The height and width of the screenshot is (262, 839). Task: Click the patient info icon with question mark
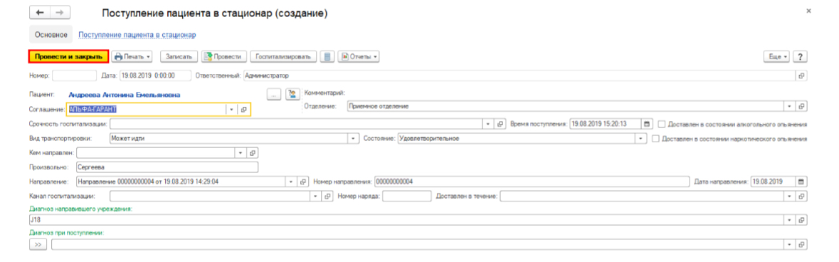coord(292,94)
